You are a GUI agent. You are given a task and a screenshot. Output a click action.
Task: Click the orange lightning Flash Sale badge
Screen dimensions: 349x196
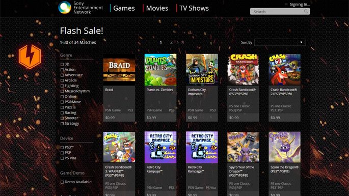coord(30,57)
